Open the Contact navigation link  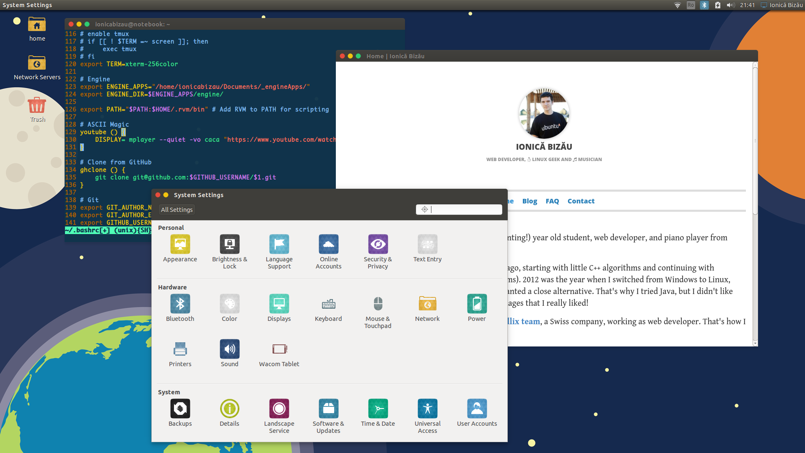point(581,201)
